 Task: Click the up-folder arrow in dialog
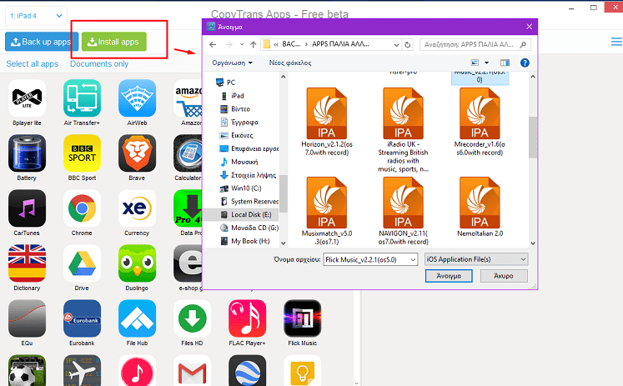[x=253, y=43]
